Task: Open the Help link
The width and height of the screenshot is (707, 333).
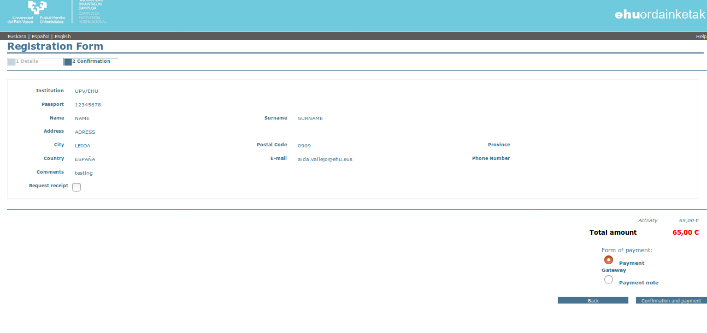Action: point(701,37)
